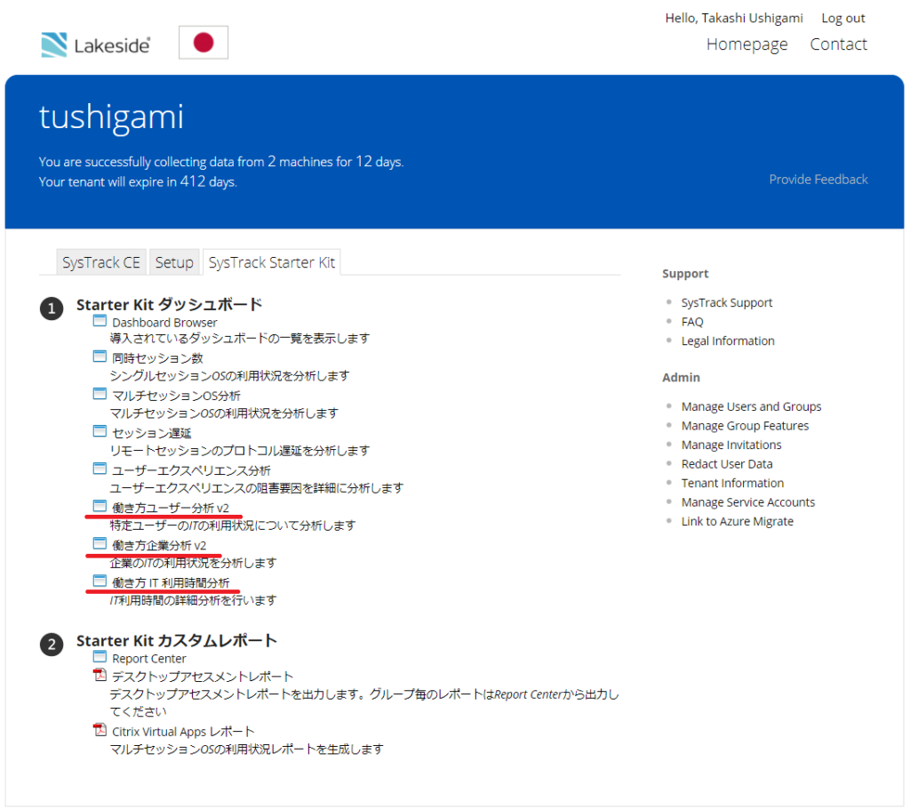This screenshot has width=910, height=810.
Task: Click the icon beside 同時セッション数
Action: coord(100,357)
